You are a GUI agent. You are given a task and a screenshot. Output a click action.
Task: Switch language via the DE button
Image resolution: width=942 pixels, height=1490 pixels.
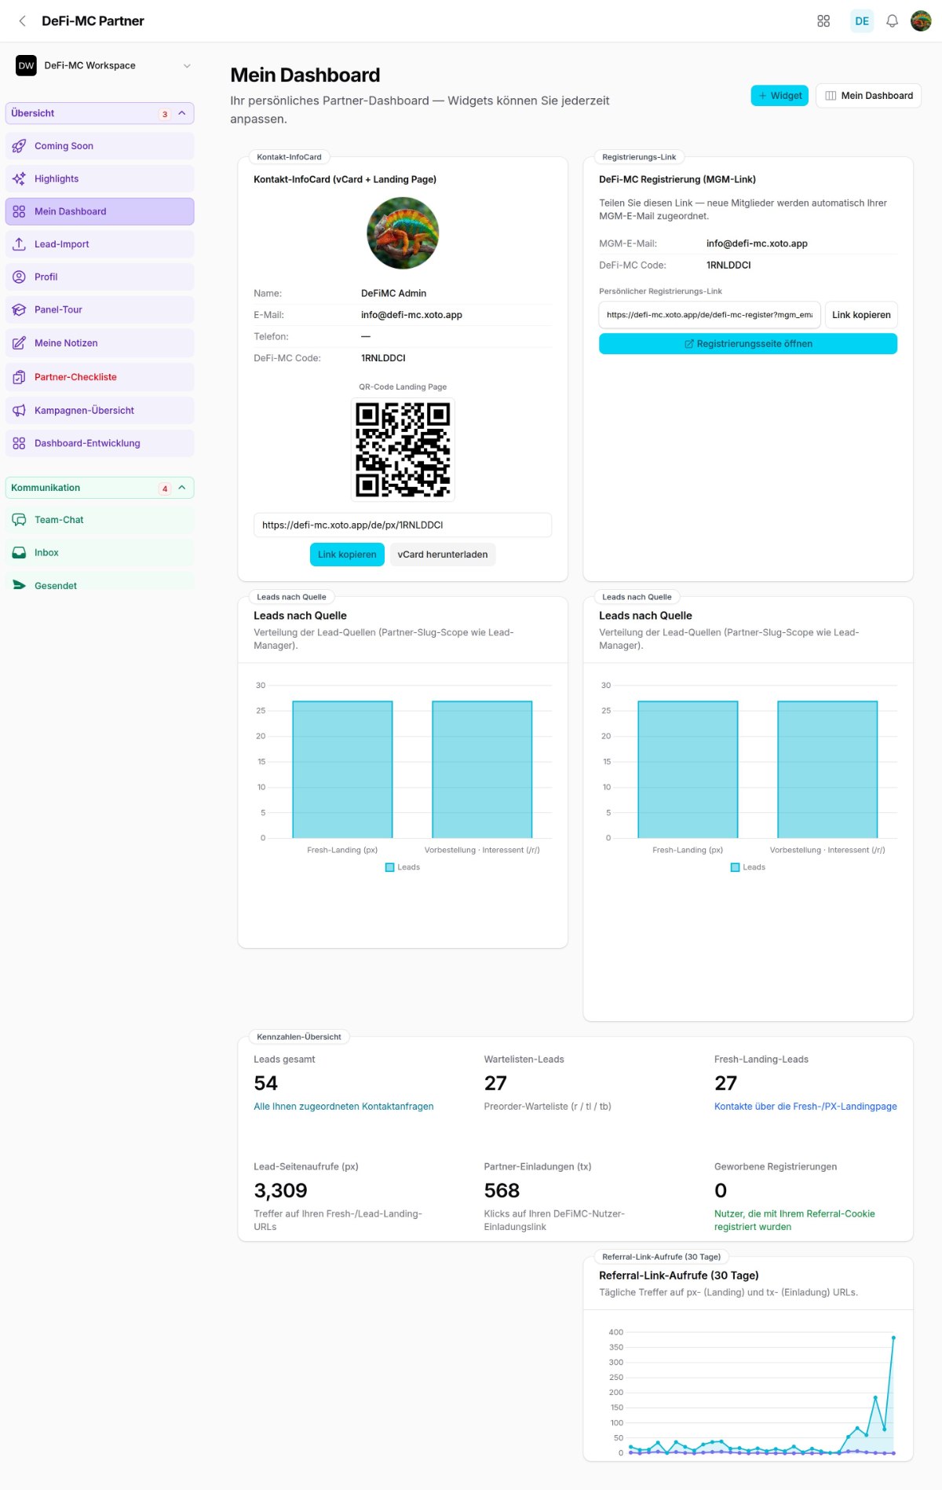click(x=862, y=21)
